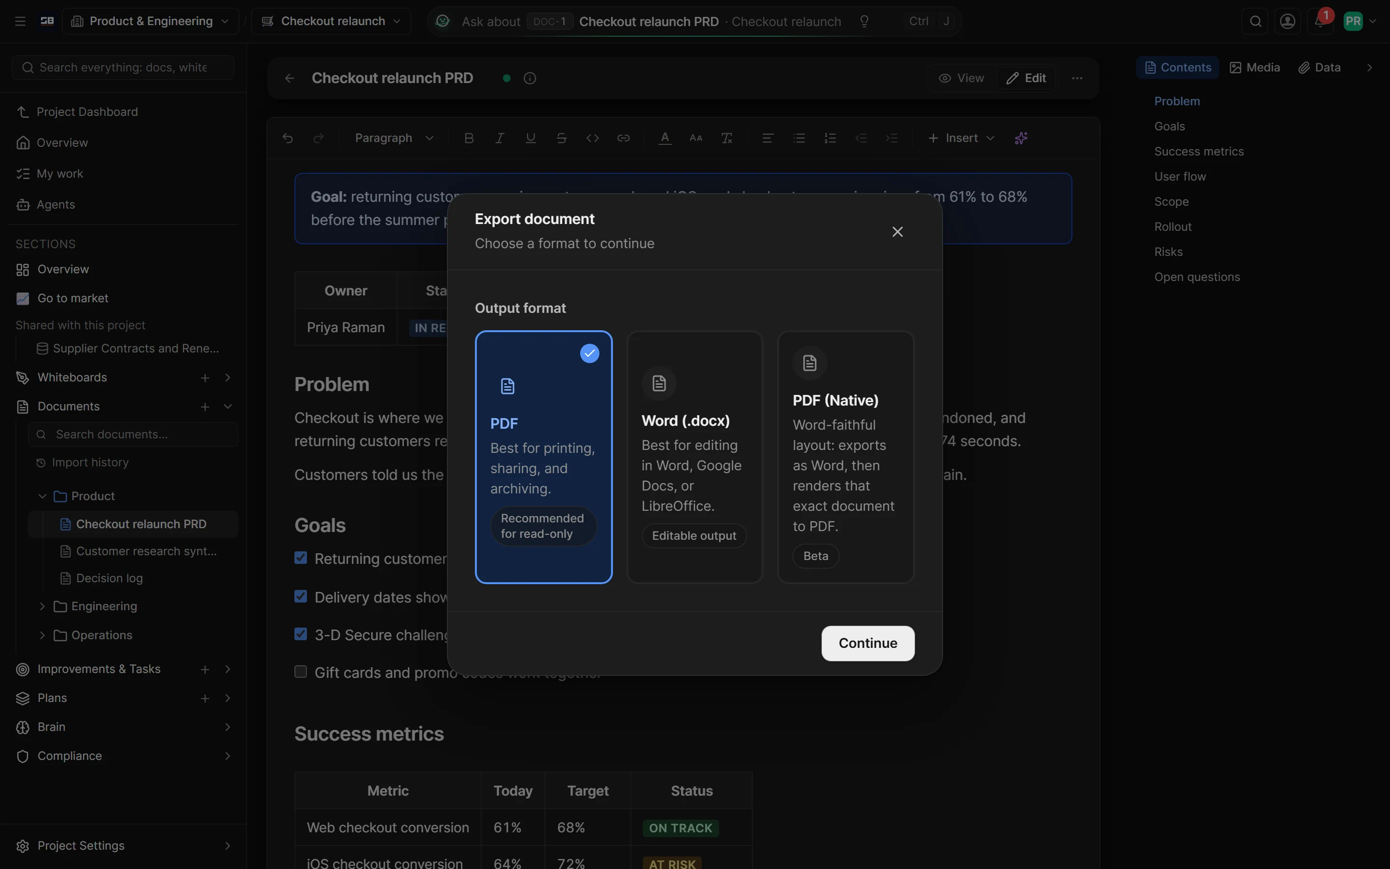
Task: Click the Bold formatting icon
Action: pos(469,138)
